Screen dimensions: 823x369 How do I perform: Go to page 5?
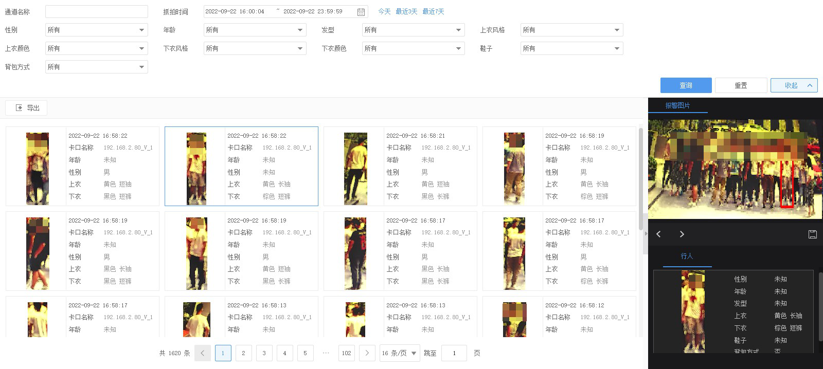(305, 353)
